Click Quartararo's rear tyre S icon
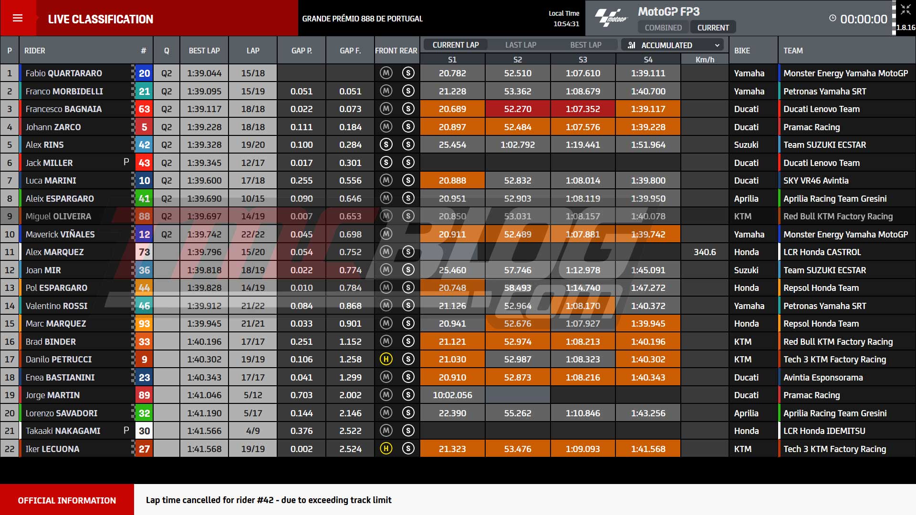The height and width of the screenshot is (515, 916). [408, 73]
